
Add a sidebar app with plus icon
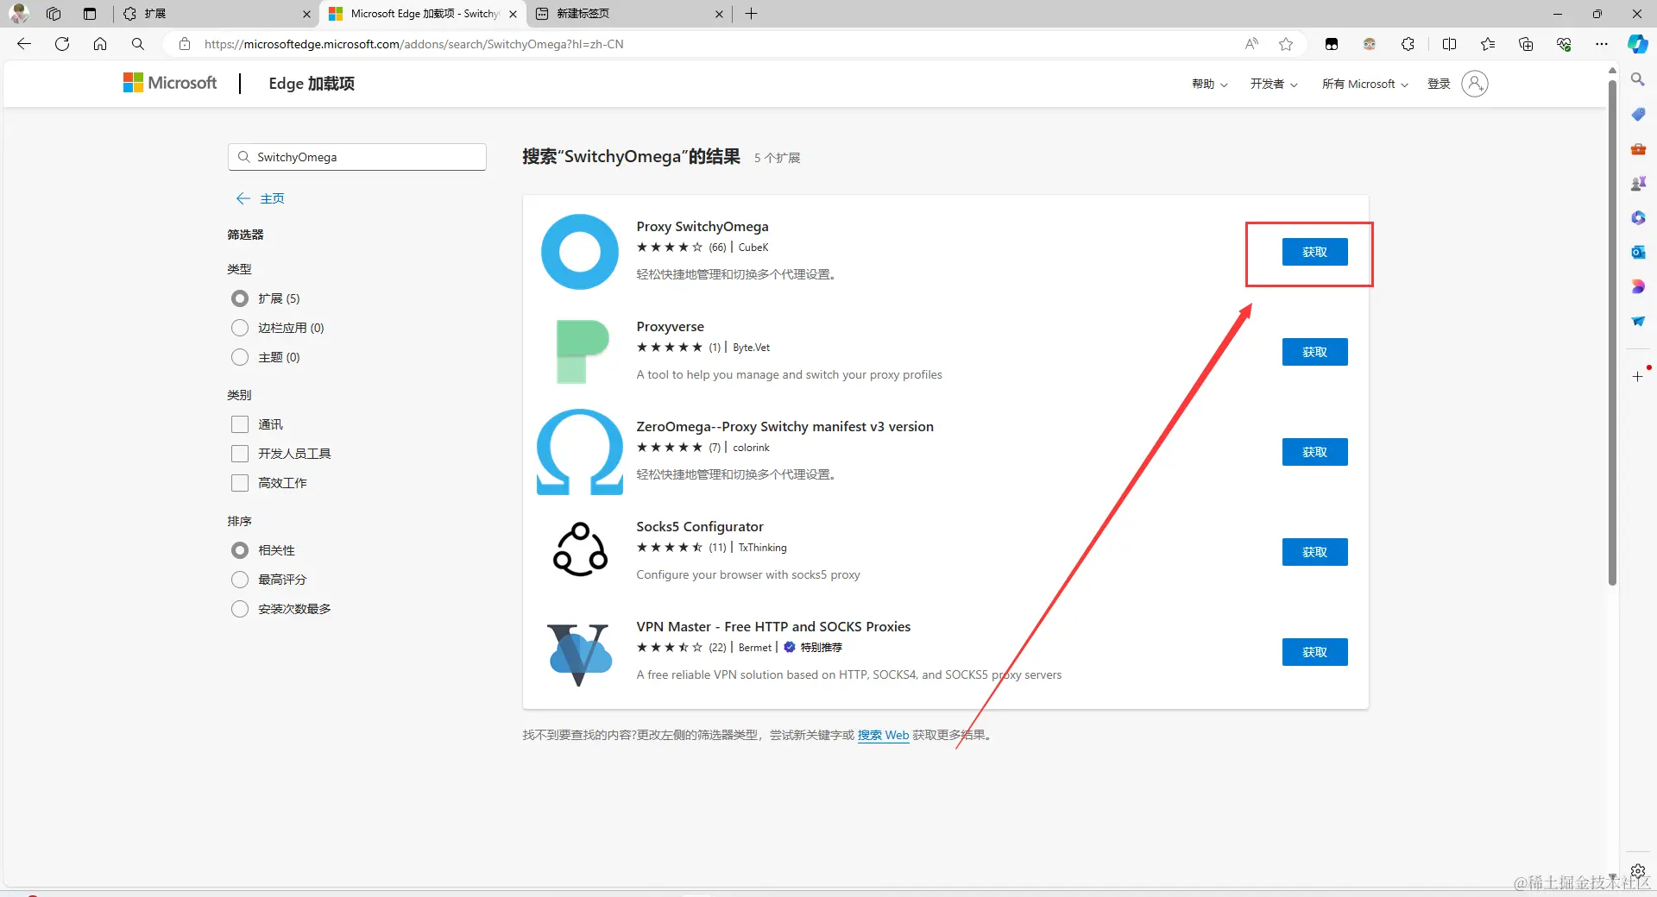(1638, 377)
